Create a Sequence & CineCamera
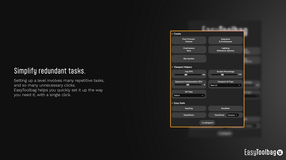 (x=225, y=40)
